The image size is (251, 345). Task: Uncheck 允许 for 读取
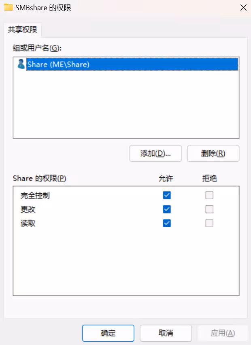click(x=167, y=223)
